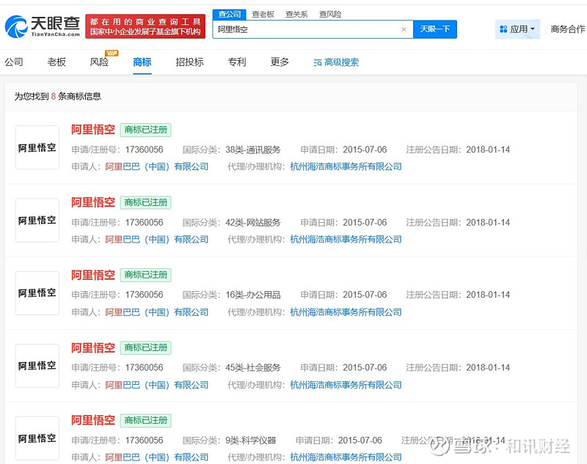Image resolution: width=587 pixels, height=464 pixels.
Task: Switch to the 专利 results tab
Action: tap(237, 62)
